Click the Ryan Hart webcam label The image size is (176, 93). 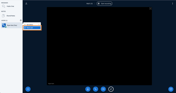(x=51, y=84)
